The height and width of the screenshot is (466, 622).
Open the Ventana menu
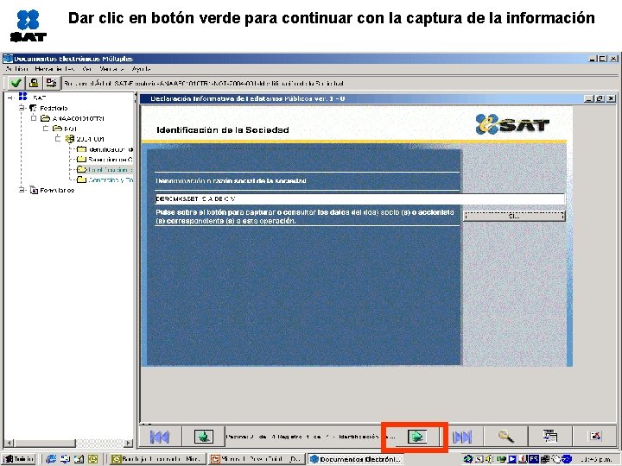[111, 69]
